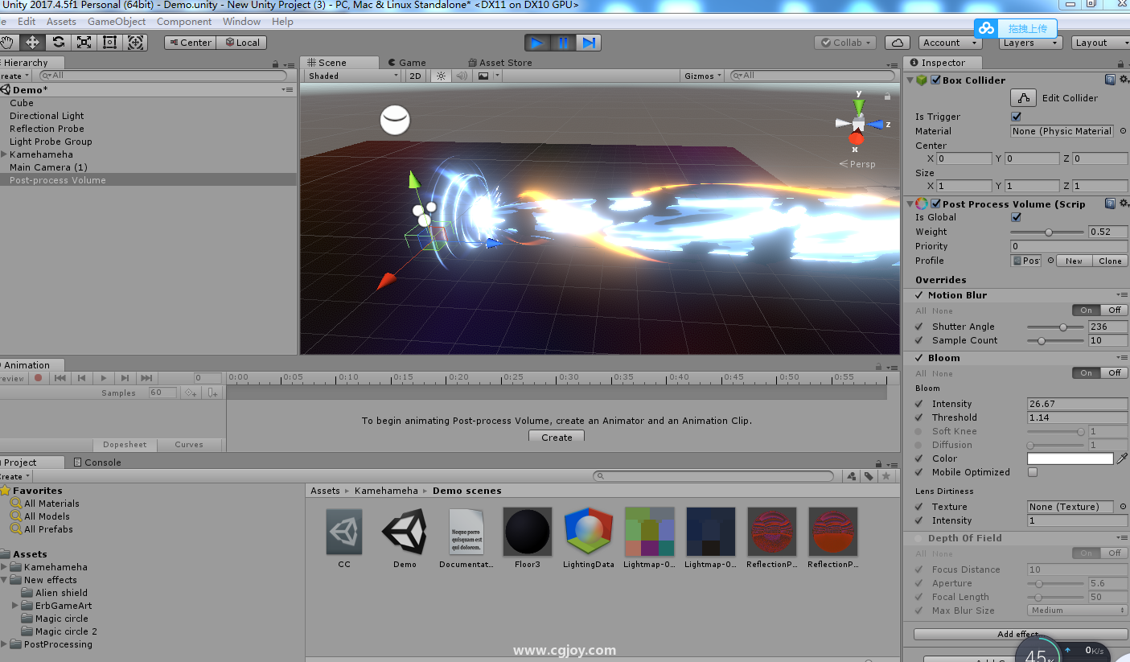The height and width of the screenshot is (662, 1130).
Task: Expand Kamehameha in Hierarchy
Action: [4, 154]
